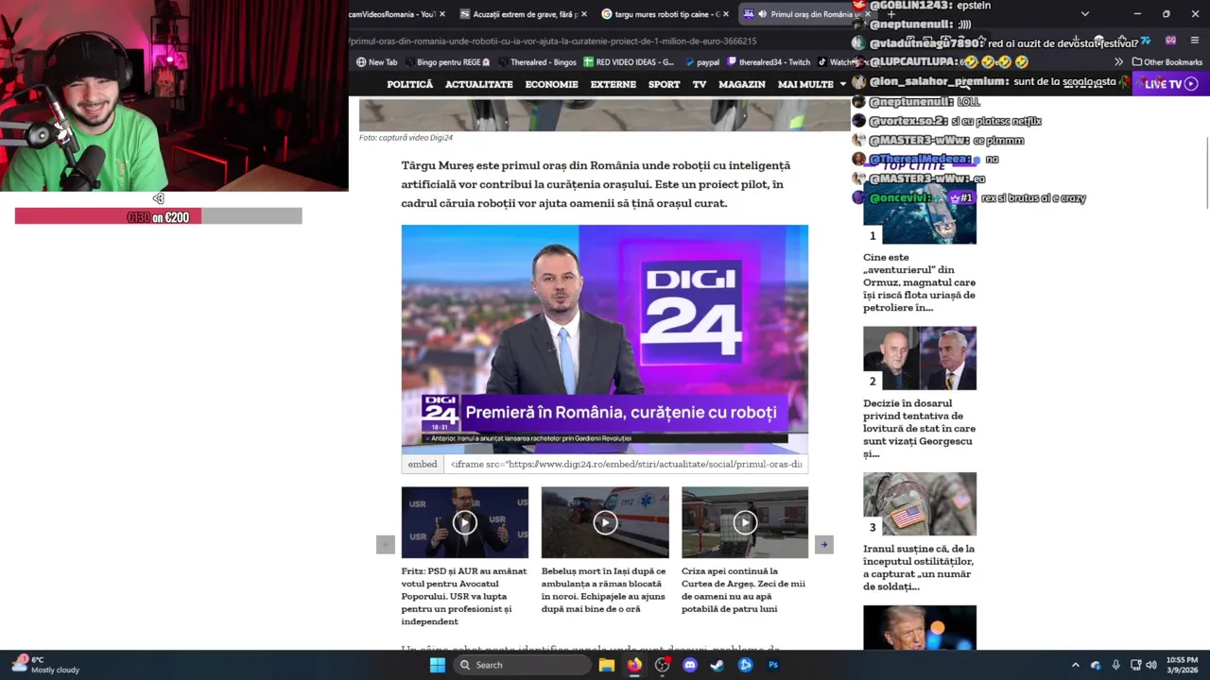Open the EXTERNE menu section
This screenshot has width=1210, height=680.
coord(613,84)
